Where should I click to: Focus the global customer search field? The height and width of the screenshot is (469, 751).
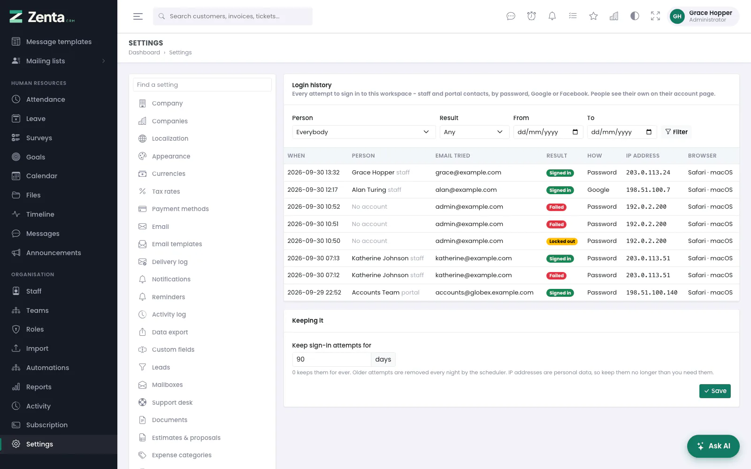(233, 16)
